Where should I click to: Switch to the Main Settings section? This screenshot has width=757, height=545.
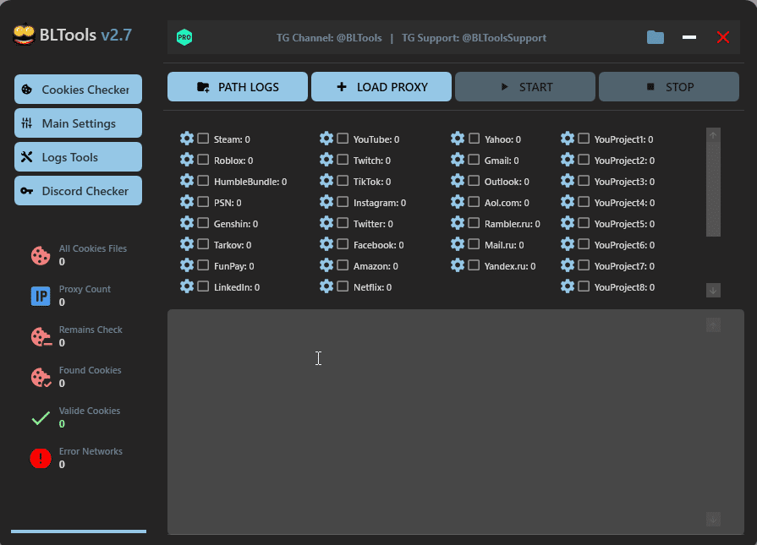point(78,123)
